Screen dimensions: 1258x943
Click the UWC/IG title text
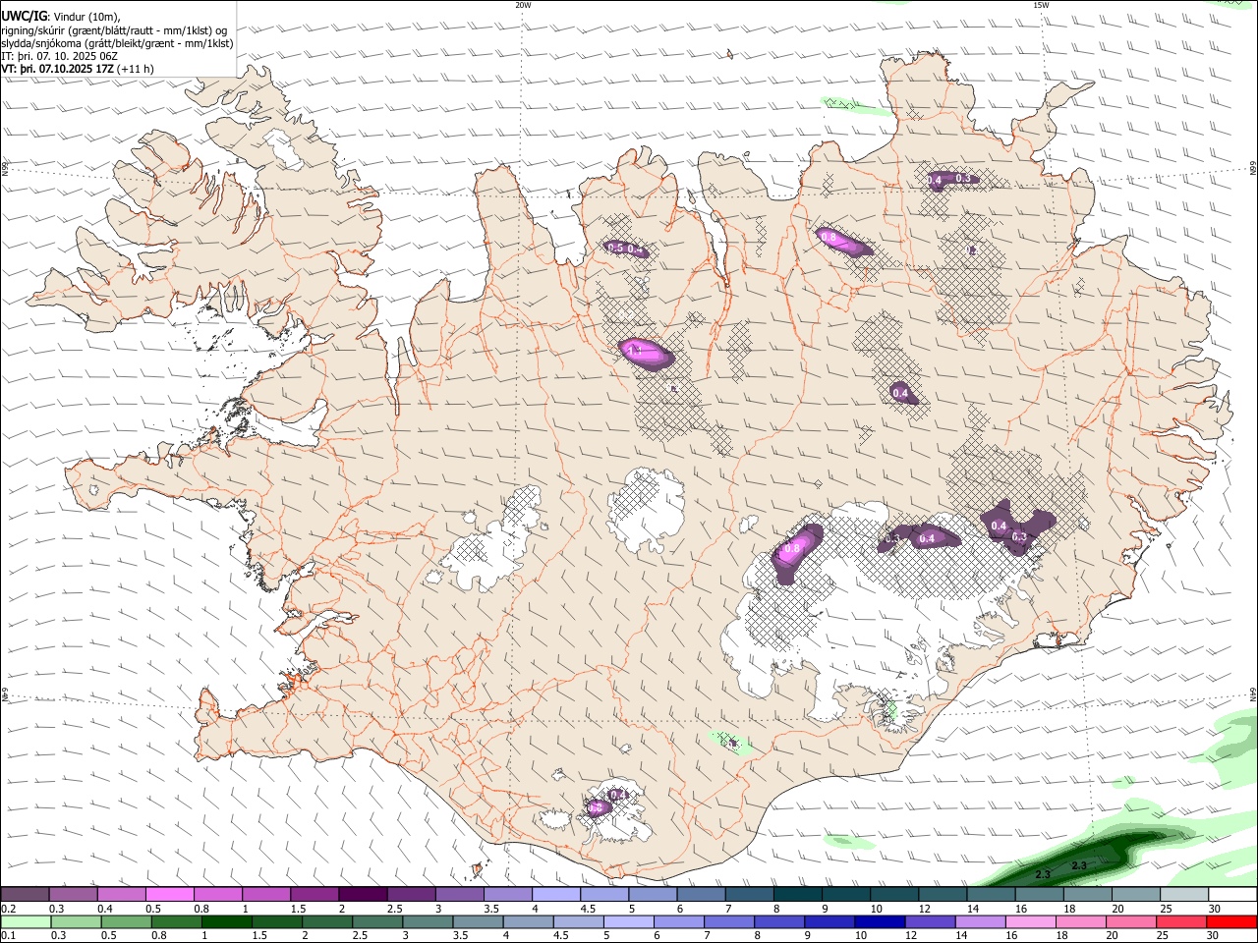point(23,16)
